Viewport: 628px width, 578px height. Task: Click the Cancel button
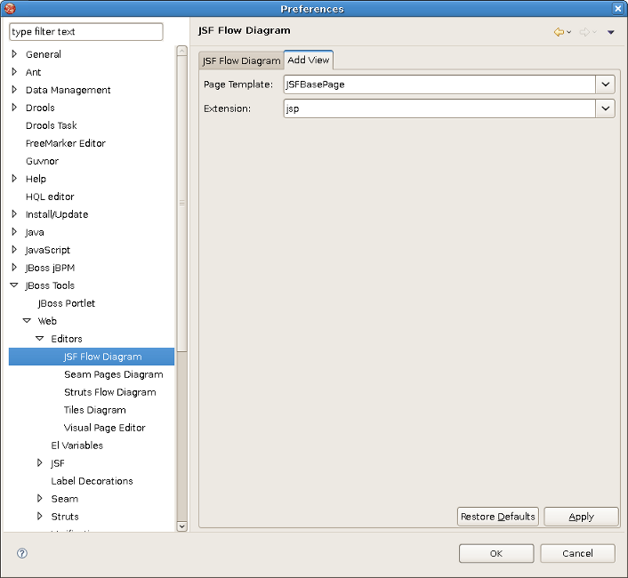point(577,553)
